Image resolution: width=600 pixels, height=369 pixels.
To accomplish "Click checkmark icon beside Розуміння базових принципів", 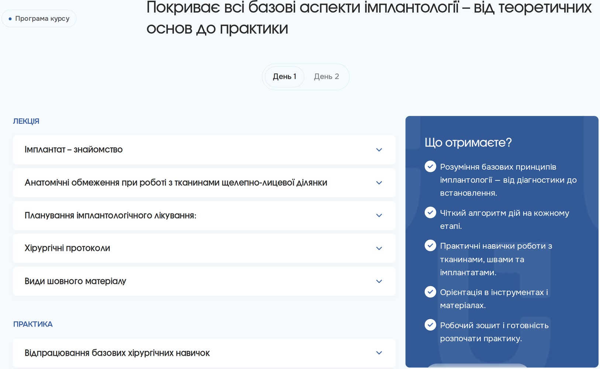I will (x=430, y=166).
